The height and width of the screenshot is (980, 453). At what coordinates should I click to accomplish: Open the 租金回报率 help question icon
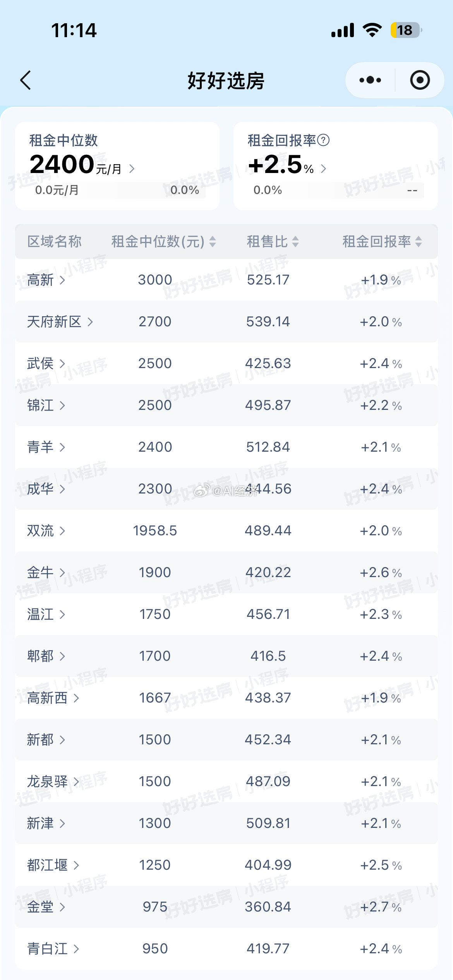pos(323,140)
